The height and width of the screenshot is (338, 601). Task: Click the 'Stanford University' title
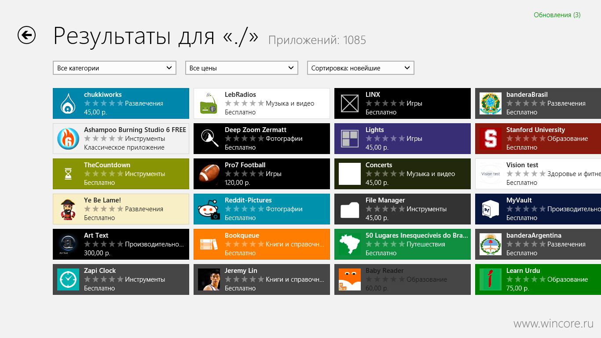535,130
